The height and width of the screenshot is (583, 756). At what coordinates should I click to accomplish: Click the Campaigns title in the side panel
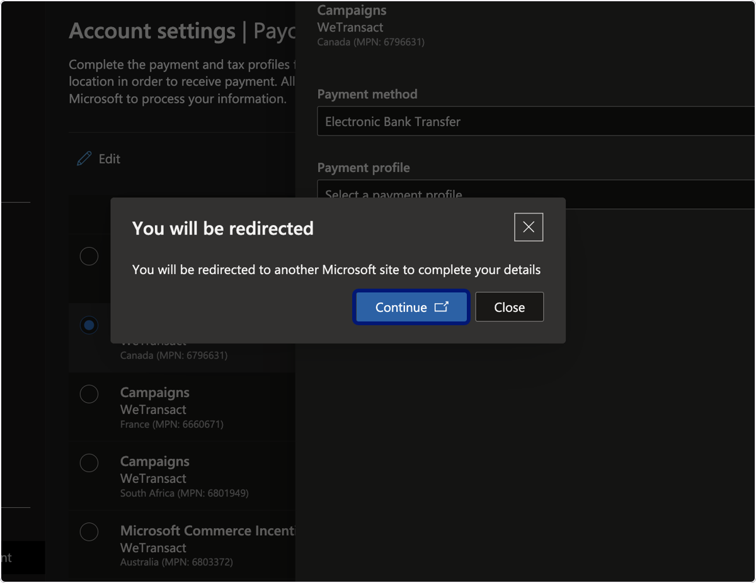tap(352, 10)
